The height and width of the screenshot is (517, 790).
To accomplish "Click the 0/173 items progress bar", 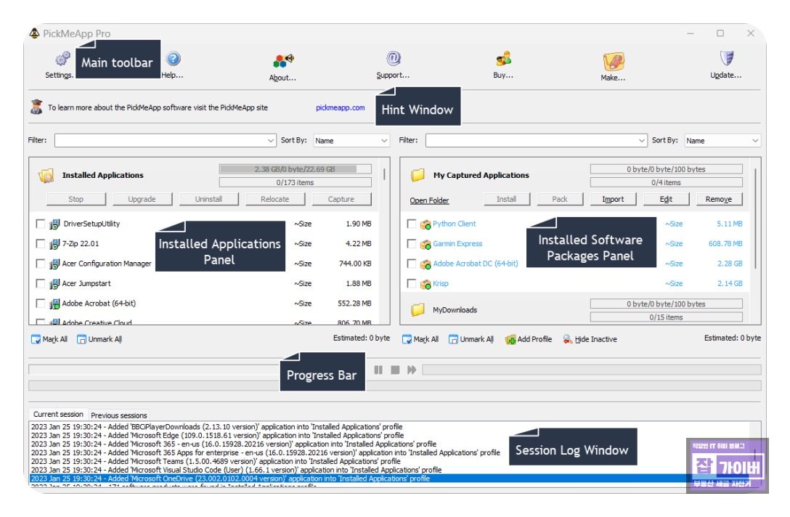I will point(296,182).
